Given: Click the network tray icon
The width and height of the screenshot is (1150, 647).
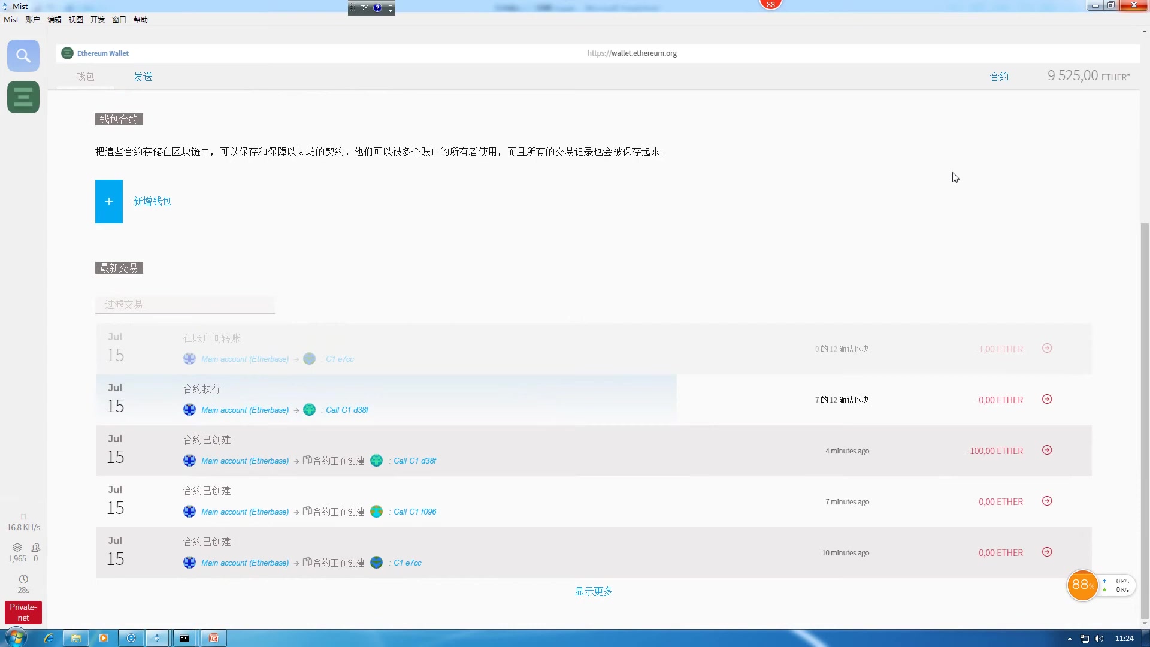Looking at the screenshot, I should tap(1085, 639).
